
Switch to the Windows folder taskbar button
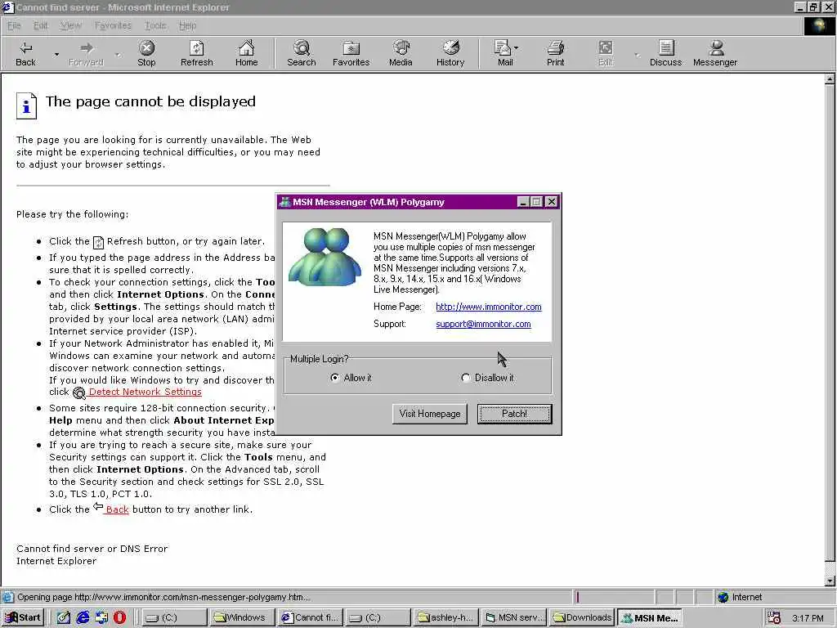coord(242,617)
